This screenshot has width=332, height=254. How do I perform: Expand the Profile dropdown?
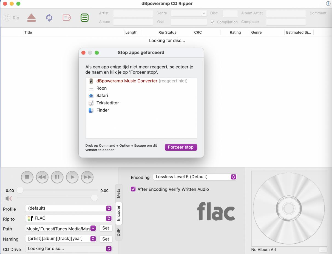69,208
